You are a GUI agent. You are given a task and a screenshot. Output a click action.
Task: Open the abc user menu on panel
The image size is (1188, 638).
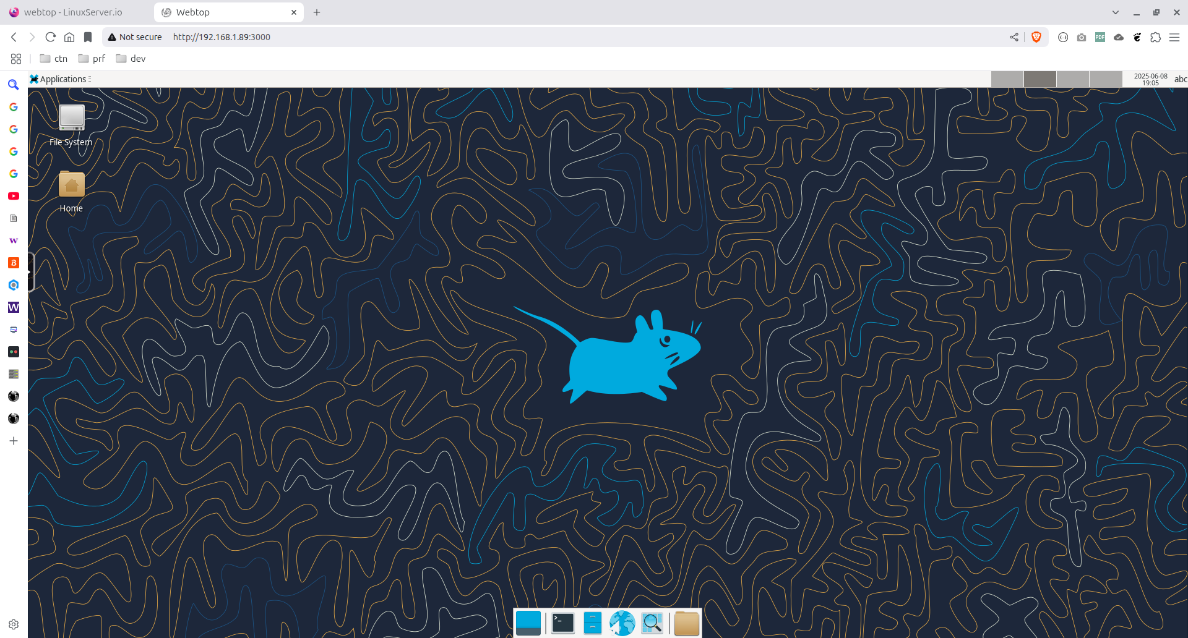pyautogui.click(x=1181, y=79)
